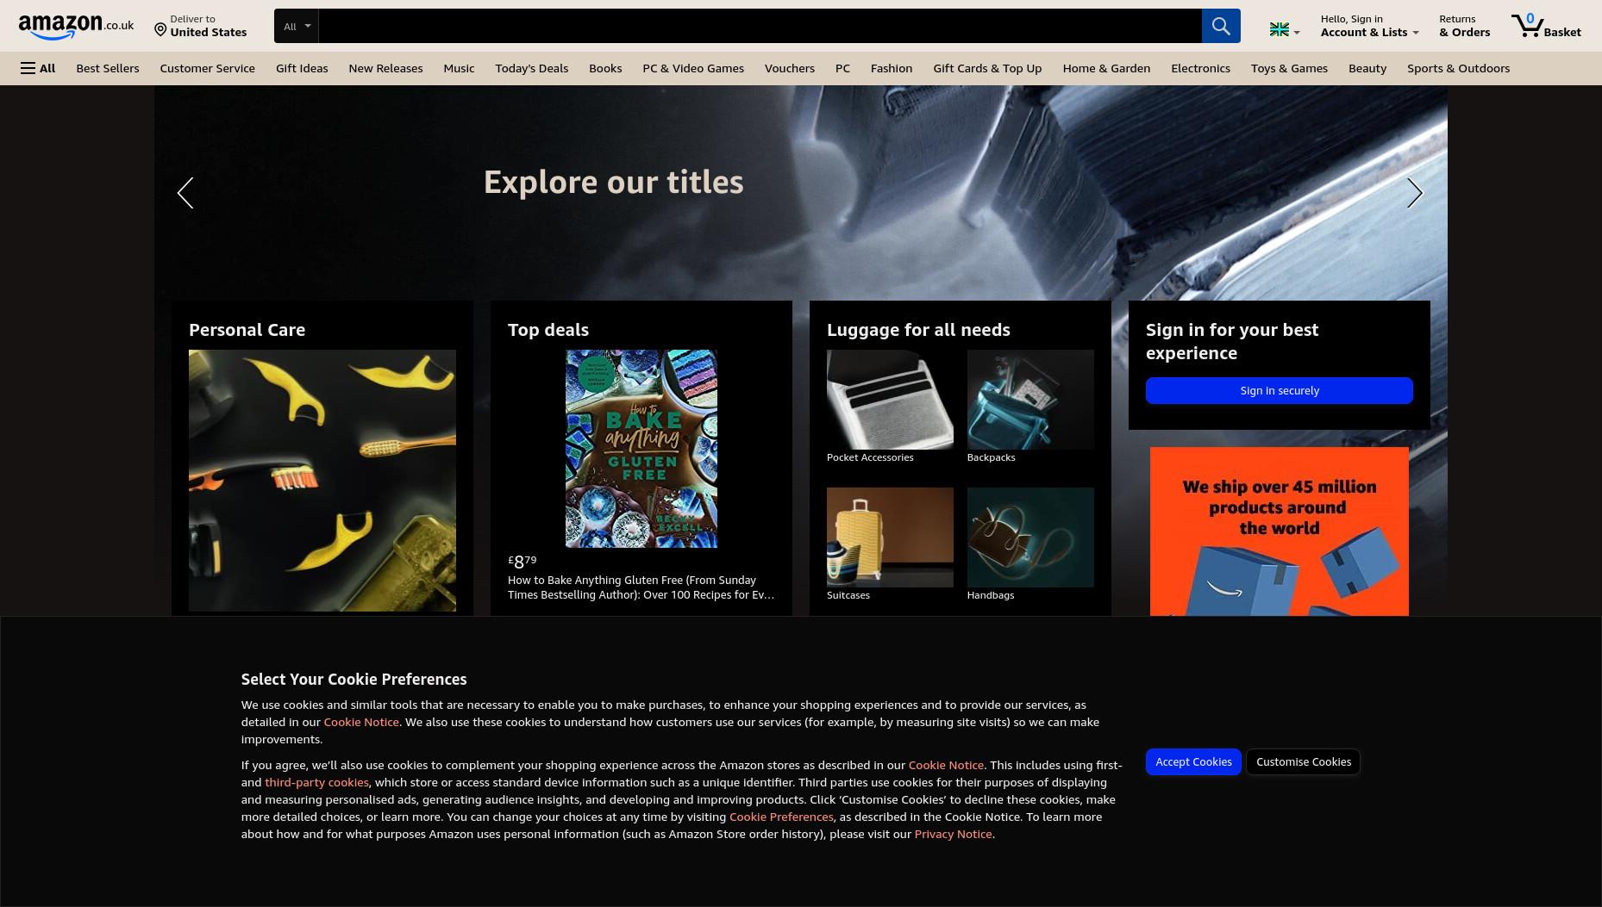Open PC & Video Games section
The image size is (1602, 907).
click(693, 68)
